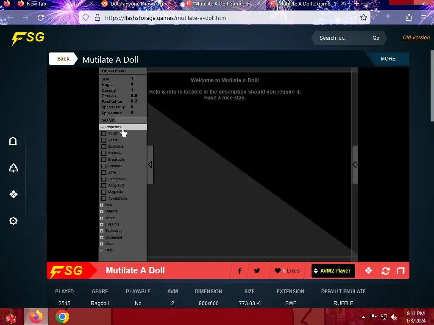
Task: Open the home icon in the left sidebar
Action: (13, 141)
